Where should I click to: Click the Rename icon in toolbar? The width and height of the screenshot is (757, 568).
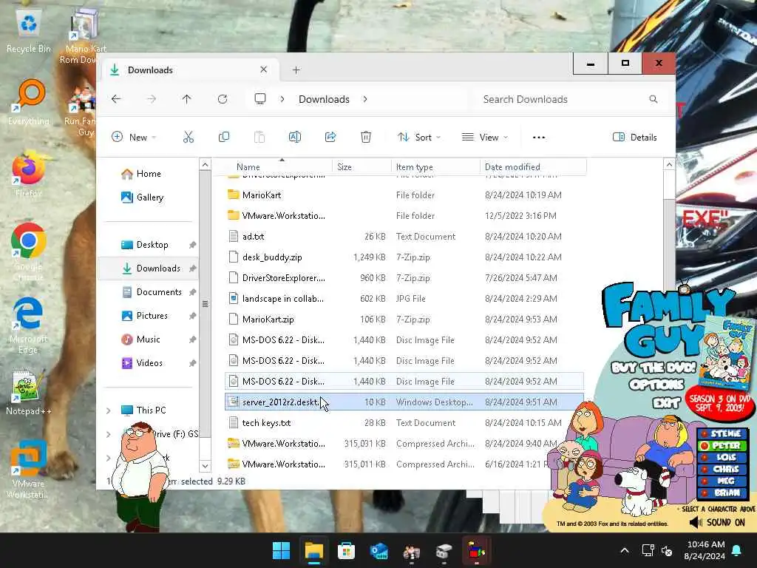coord(295,137)
